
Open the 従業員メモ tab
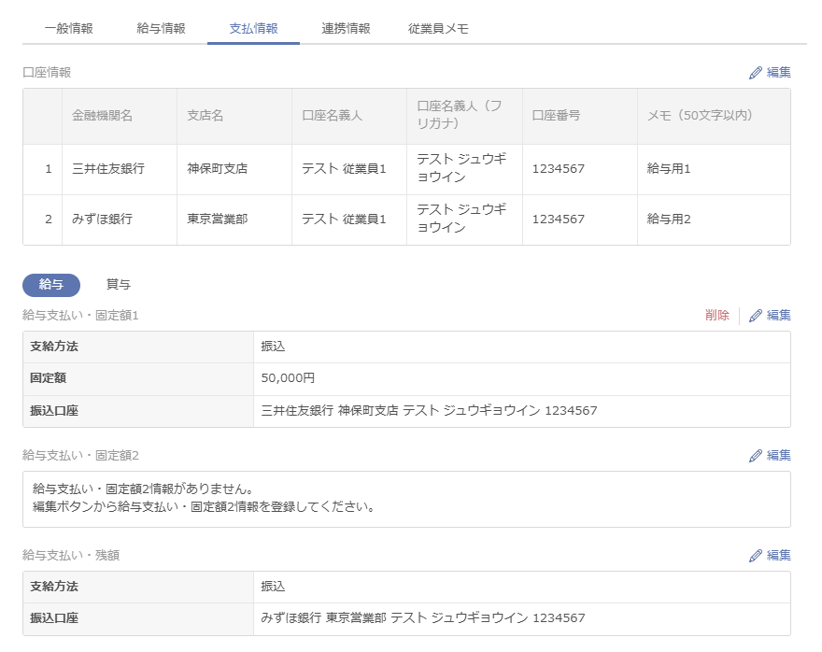(x=438, y=29)
